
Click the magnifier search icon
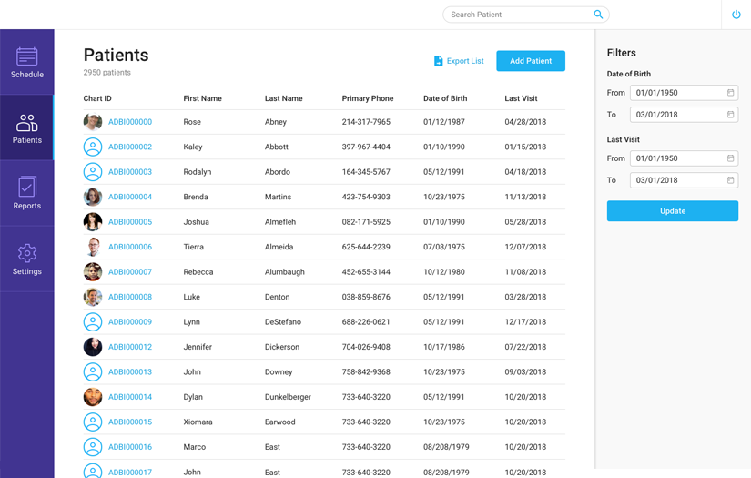598,15
